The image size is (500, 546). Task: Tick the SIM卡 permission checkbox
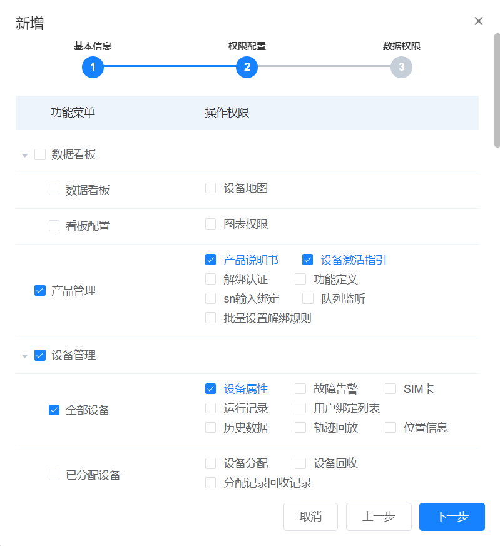click(390, 389)
